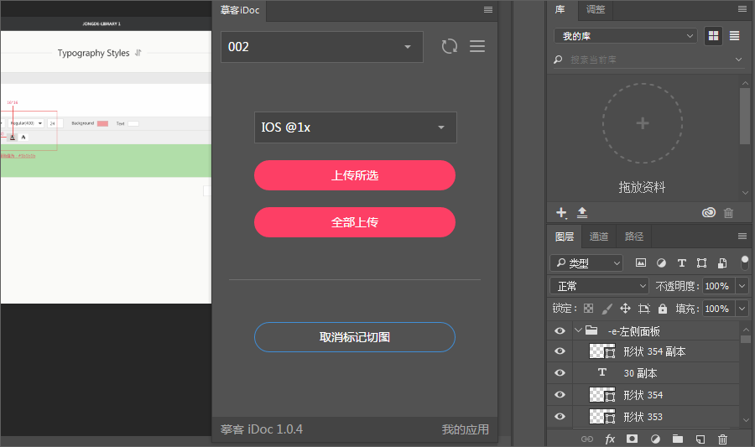Filter layers by type layers icon

coord(682,262)
